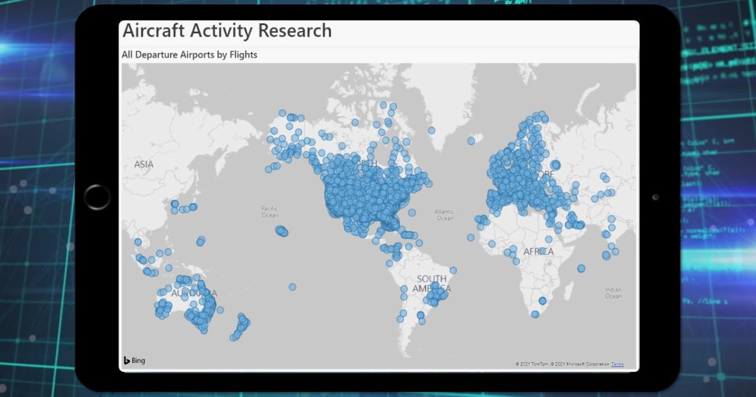
Task: Select the southernmost airport bubble in Africa
Action: click(x=535, y=314)
